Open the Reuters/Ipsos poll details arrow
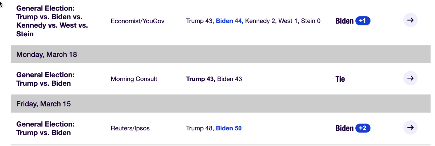The height and width of the screenshot is (146, 435). point(410,127)
